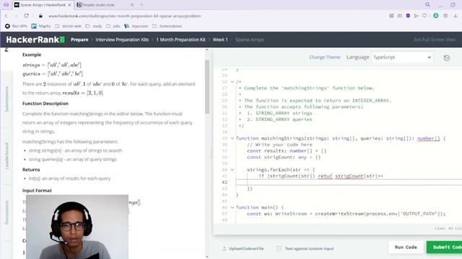Click the workspace icon left of tabs
The width and height of the screenshot is (462, 259).
pyautogui.click(x=6, y=5)
